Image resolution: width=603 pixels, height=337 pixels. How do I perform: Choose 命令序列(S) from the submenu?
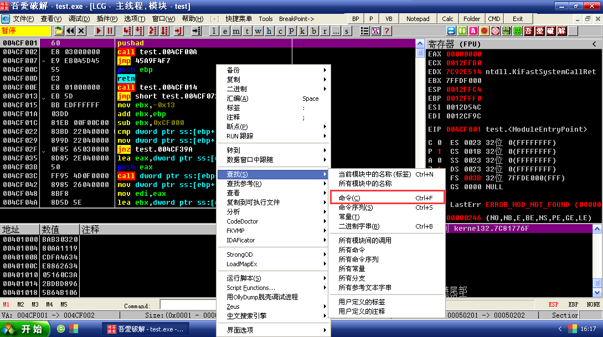click(x=387, y=208)
